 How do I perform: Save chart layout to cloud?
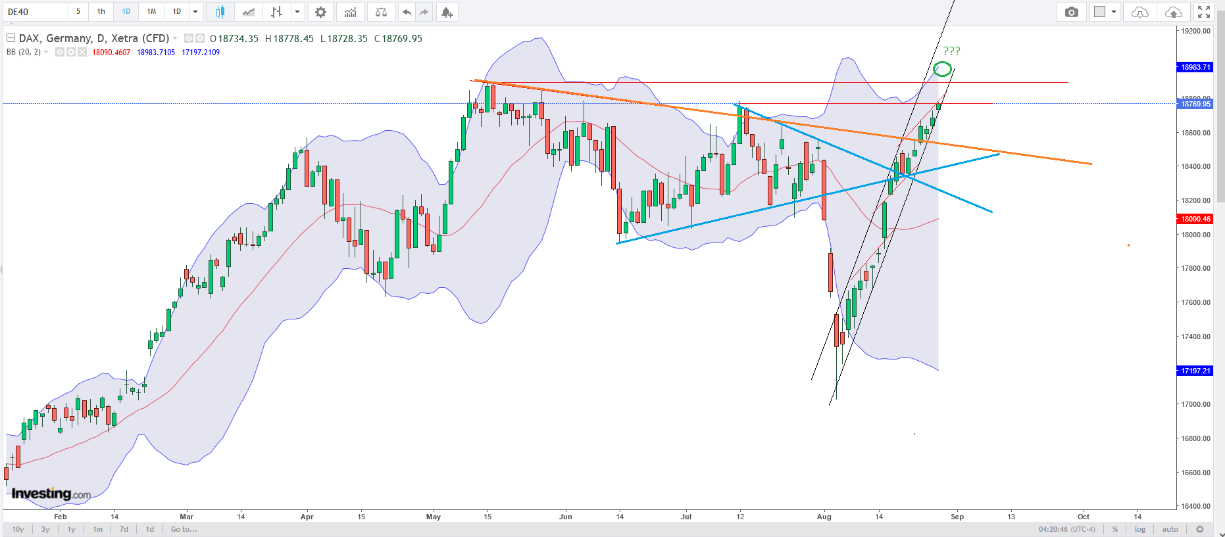pos(1173,12)
